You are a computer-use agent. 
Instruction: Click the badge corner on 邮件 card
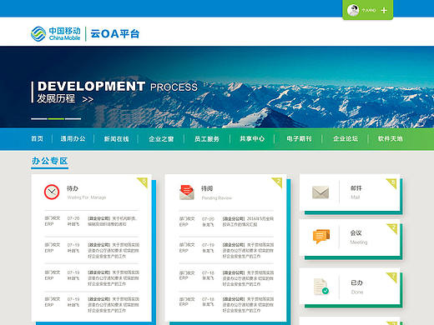tap(391, 184)
